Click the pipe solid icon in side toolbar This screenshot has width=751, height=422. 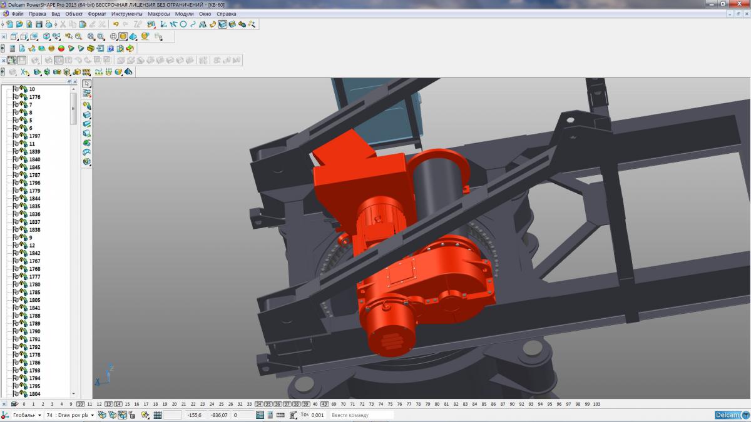(x=87, y=152)
